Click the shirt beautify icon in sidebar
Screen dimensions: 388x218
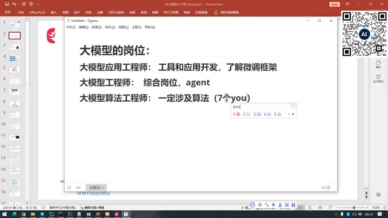(378, 77)
